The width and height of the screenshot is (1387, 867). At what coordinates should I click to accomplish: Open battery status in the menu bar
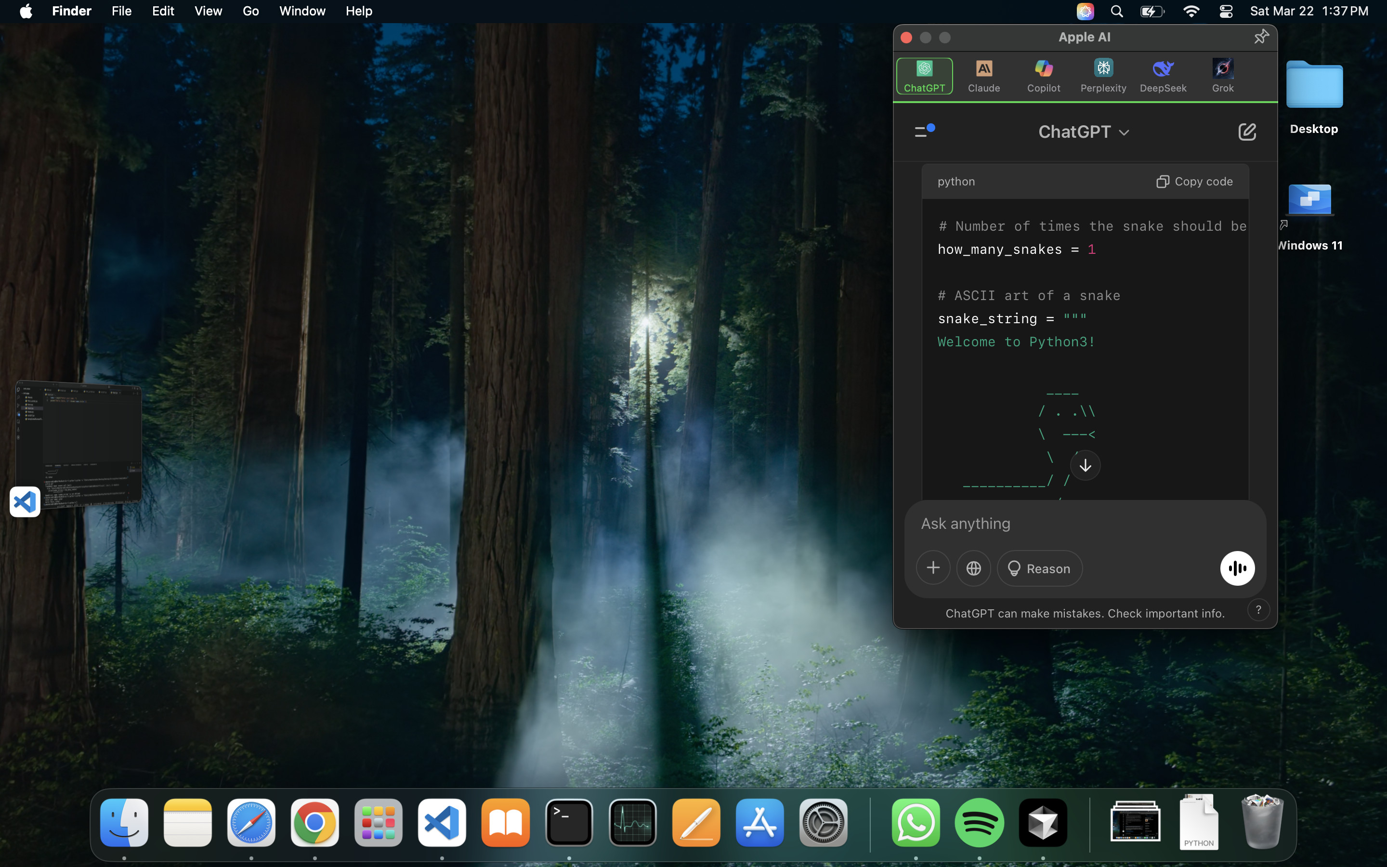(x=1151, y=11)
